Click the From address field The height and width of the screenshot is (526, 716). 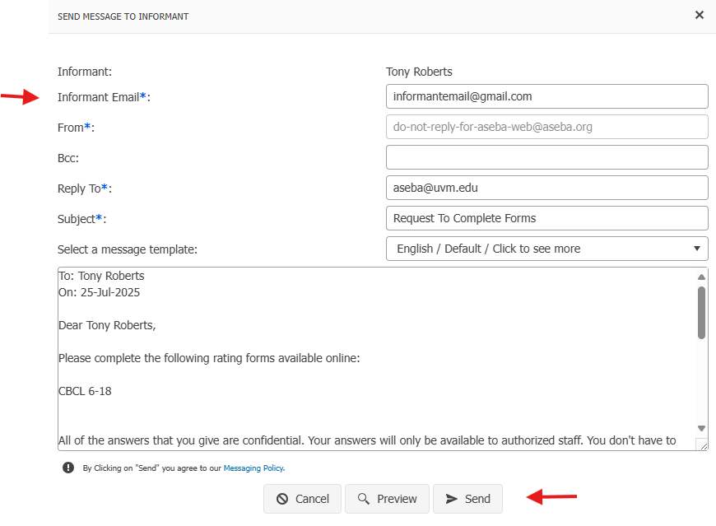(x=546, y=127)
